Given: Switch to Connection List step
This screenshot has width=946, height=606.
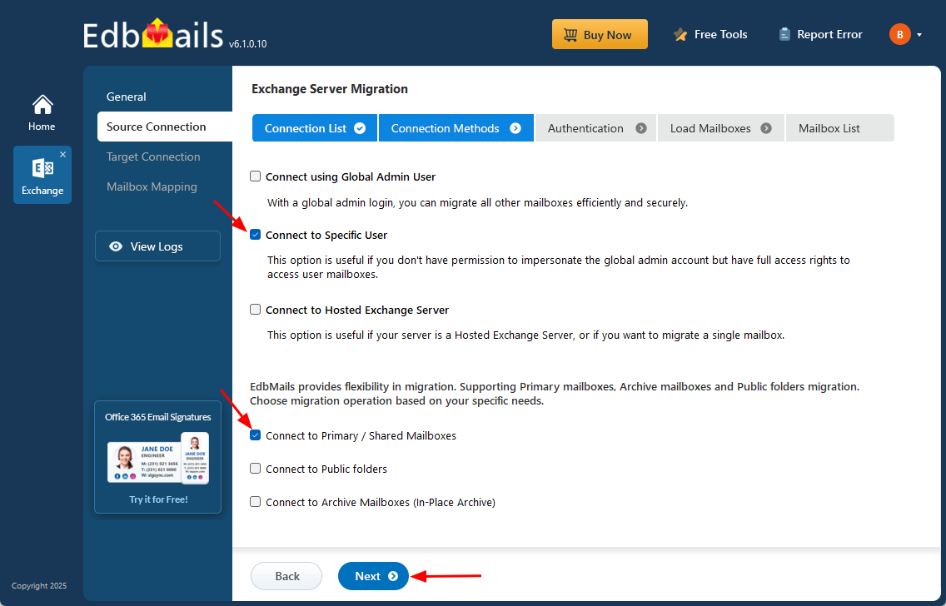Looking at the screenshot, I should pyautogui.click(x=315, y=128).
